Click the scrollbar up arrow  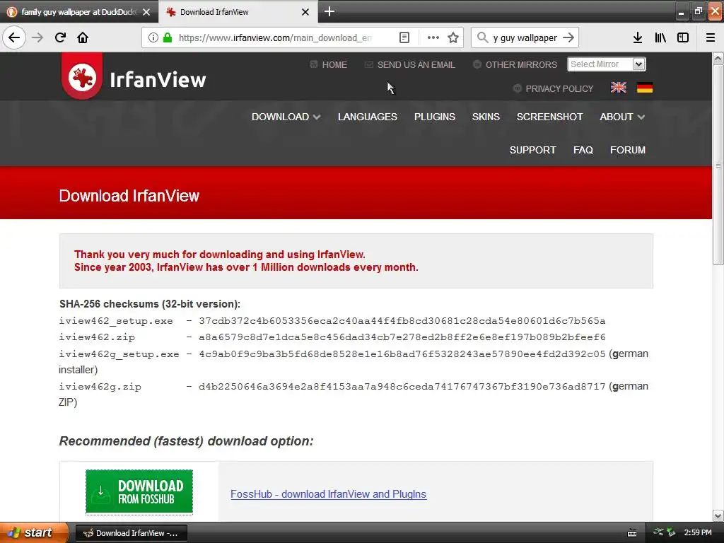click(x=718, y=58)
